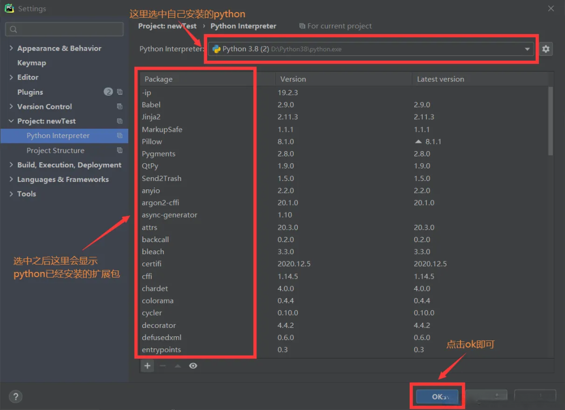
Task: Select the argon2-cffi package row
Action: 344,202
